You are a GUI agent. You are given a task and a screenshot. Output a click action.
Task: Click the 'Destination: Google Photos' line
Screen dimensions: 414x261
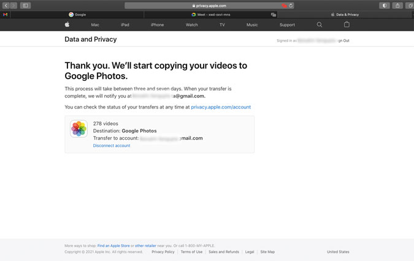[x=125, y=130]
